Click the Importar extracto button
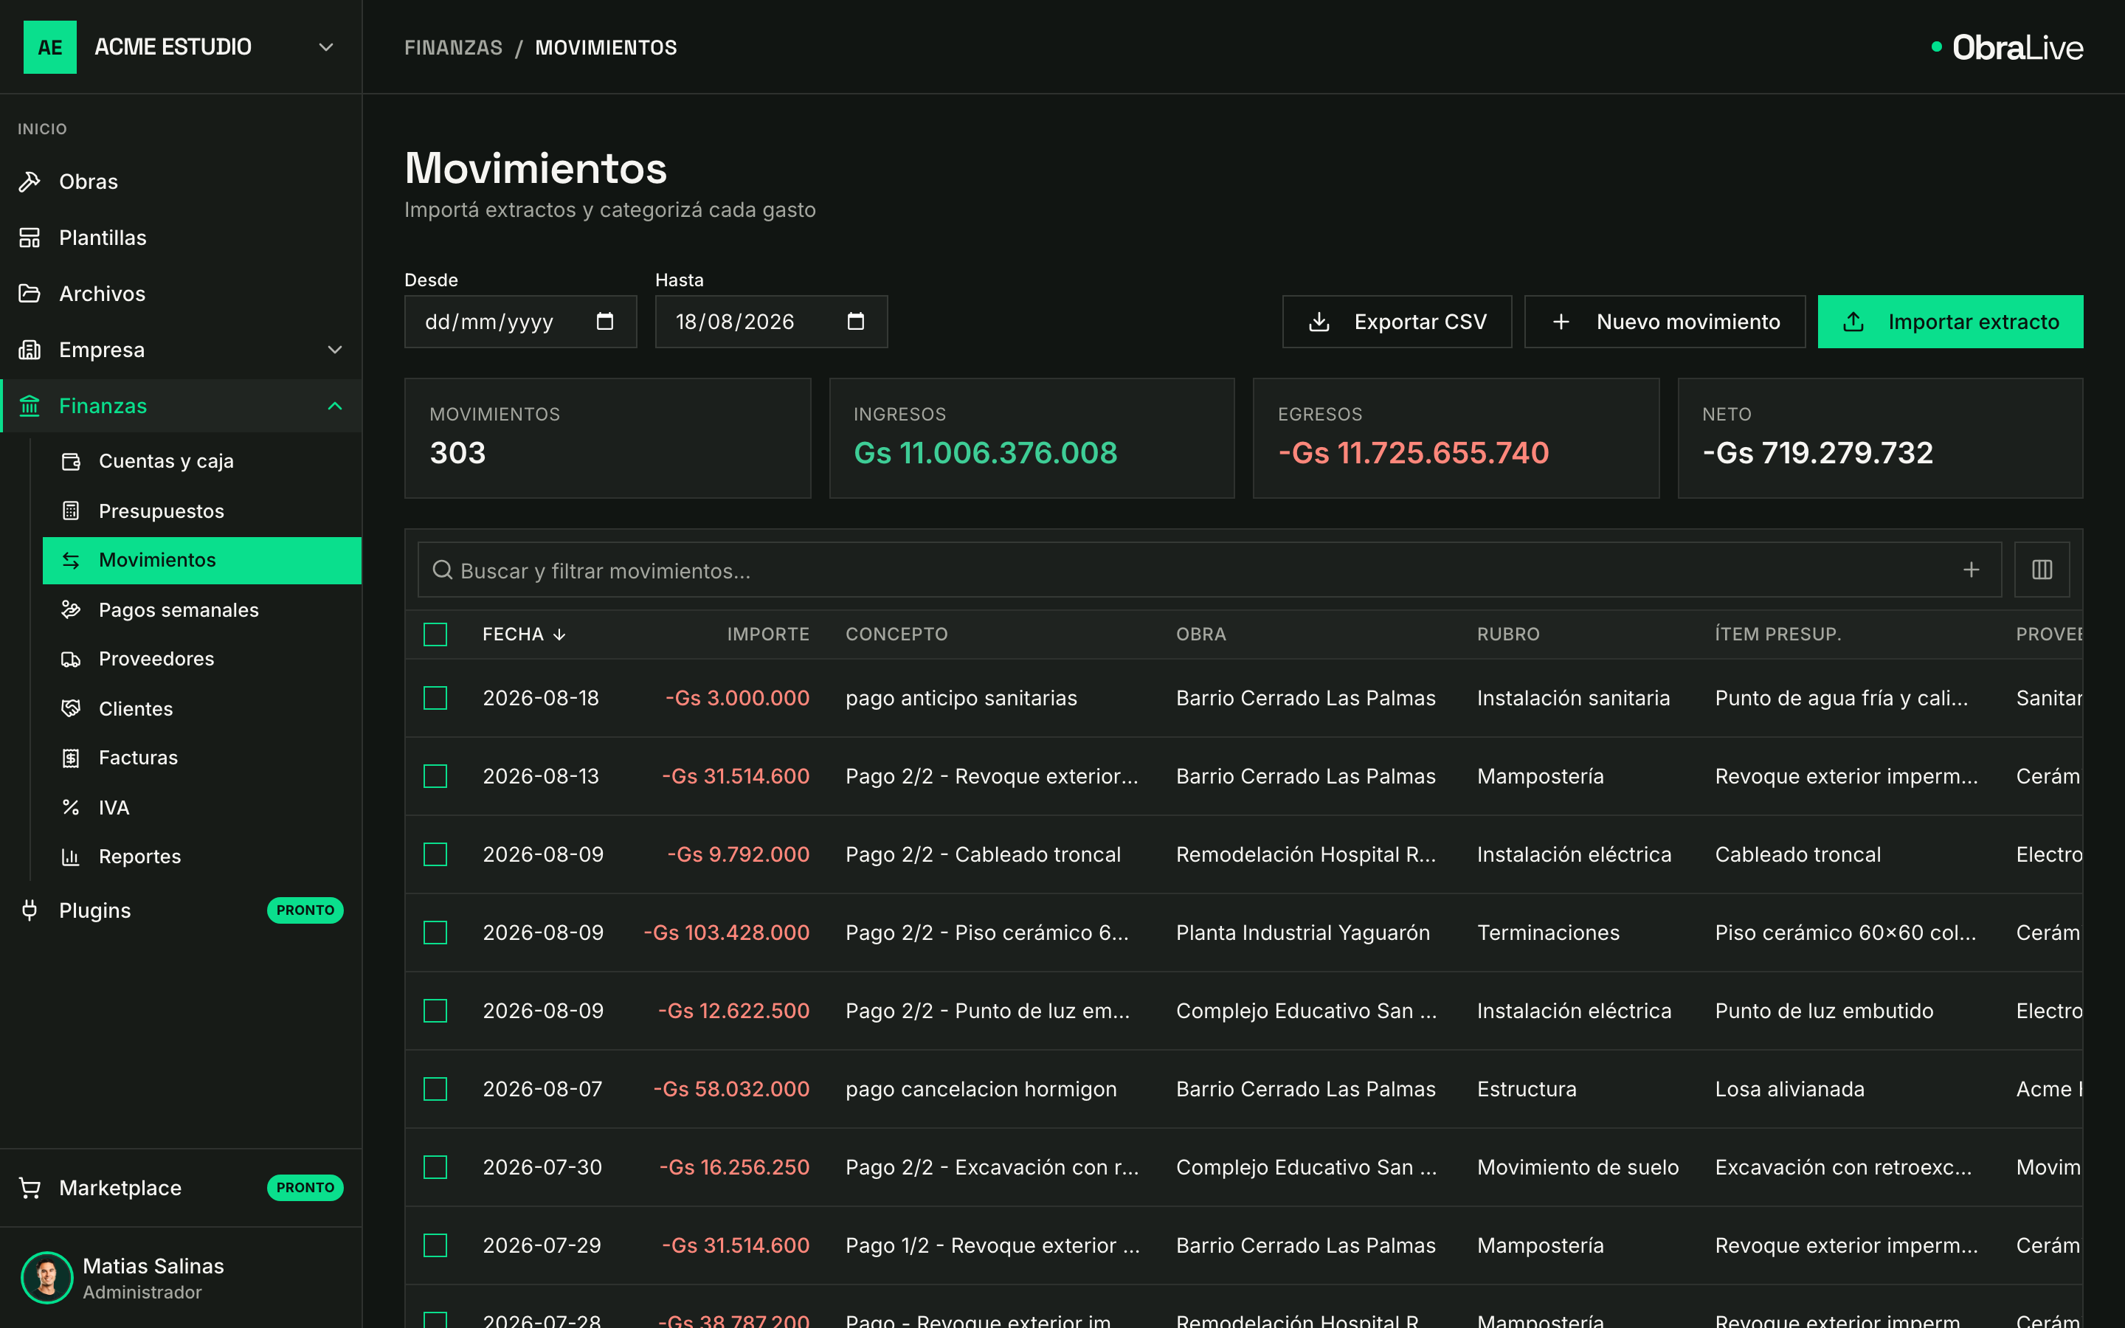Screen dimensions: 2125x1328 click(x=1950, y=322)
